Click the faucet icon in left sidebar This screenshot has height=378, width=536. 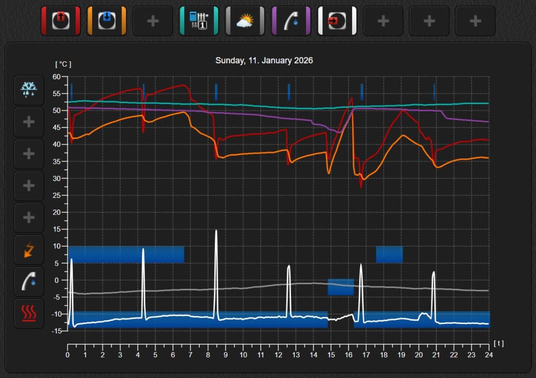29,281
